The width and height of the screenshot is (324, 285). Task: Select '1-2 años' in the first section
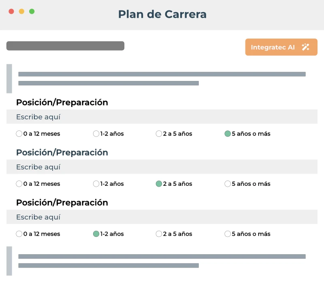point(96,134)
